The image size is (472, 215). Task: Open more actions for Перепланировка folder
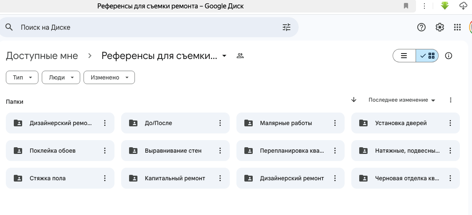click(335, 151)
